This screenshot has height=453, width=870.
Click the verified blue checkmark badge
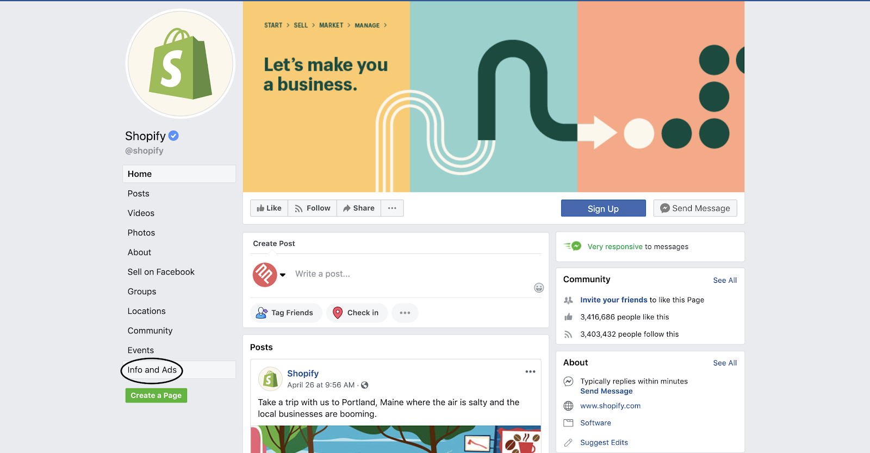tap(173, 136)
